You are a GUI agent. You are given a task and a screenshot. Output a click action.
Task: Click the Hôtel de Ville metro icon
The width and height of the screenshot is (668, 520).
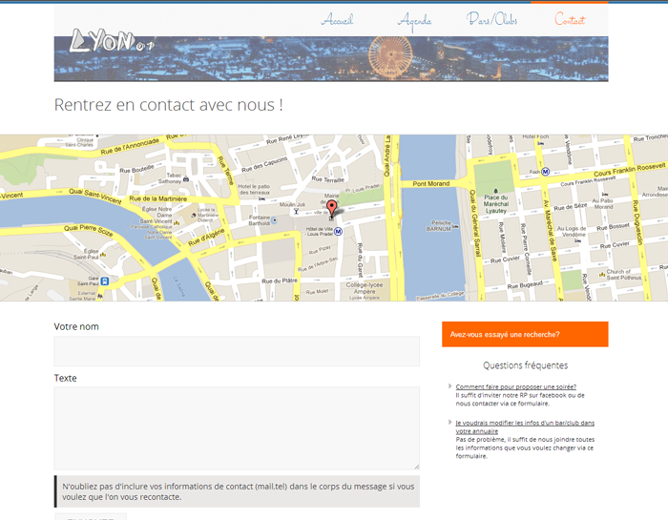[x=339, y=231]
